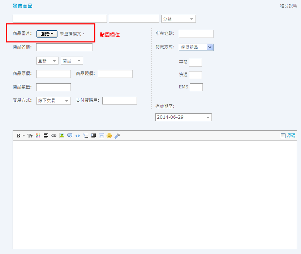Viewport: 301px width, 254px height.
Task: Insert a numbered list
Action: click(86, 136)
